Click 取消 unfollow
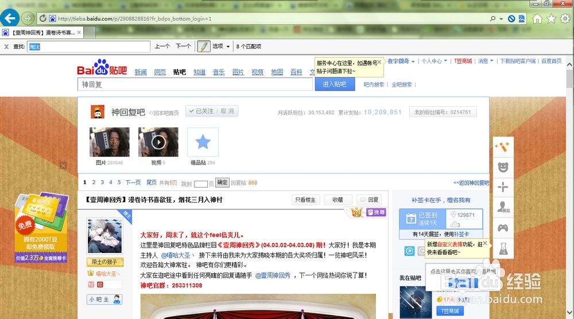This screenshot has height=319, width=574. tap(227, 111)
